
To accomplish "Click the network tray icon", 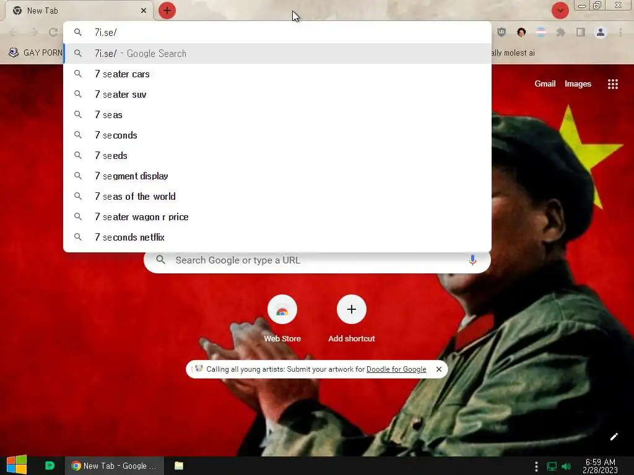I will 551,466.
